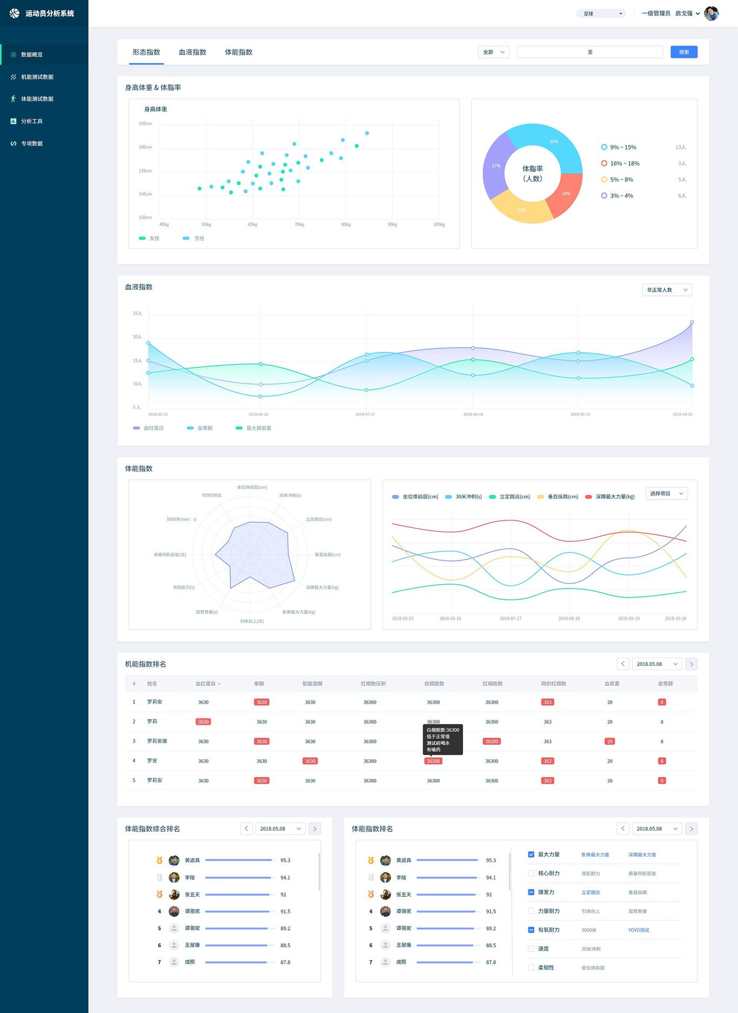Click the 运动员分析系统 logo icon
This screenshot has width=738, height=1013.
click(x=15, y=13)
